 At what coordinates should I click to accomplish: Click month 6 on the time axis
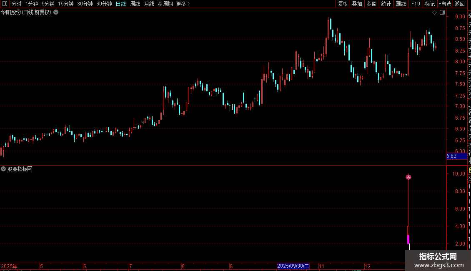(85, 266)
